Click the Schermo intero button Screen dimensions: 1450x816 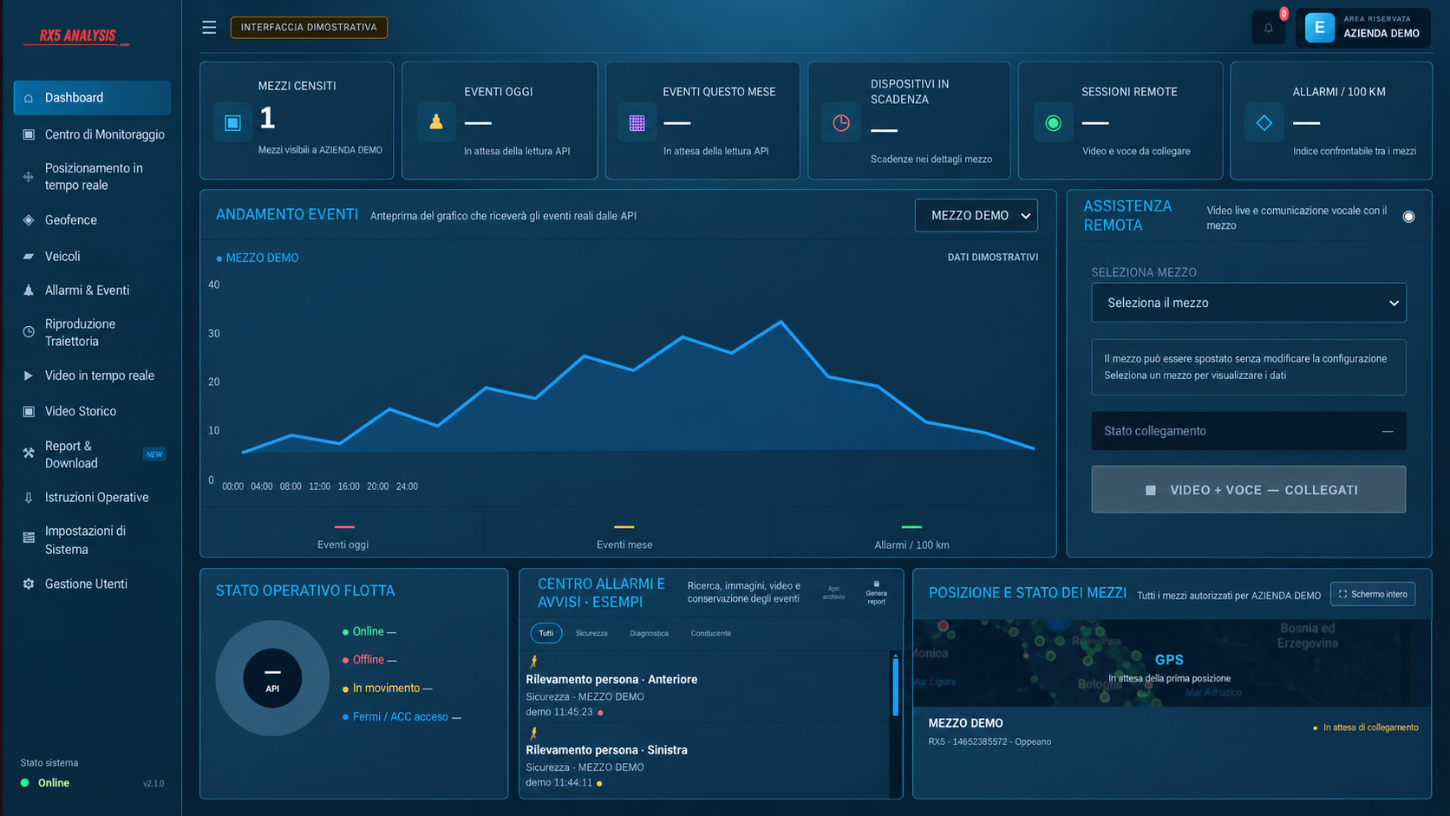1373,594
